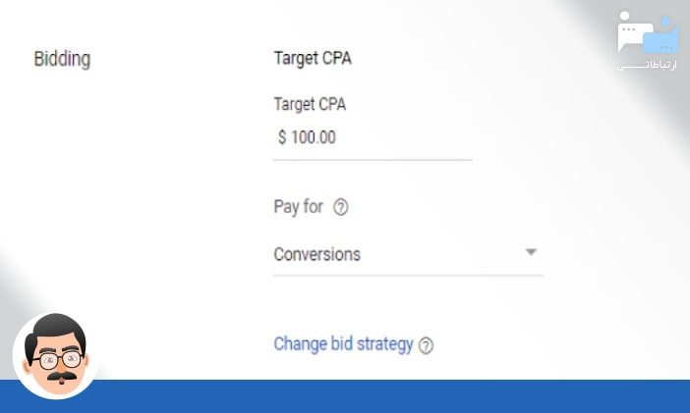690x413 pixels.
Task: Click the blue bar at the bottom
Action: [393, 396]
